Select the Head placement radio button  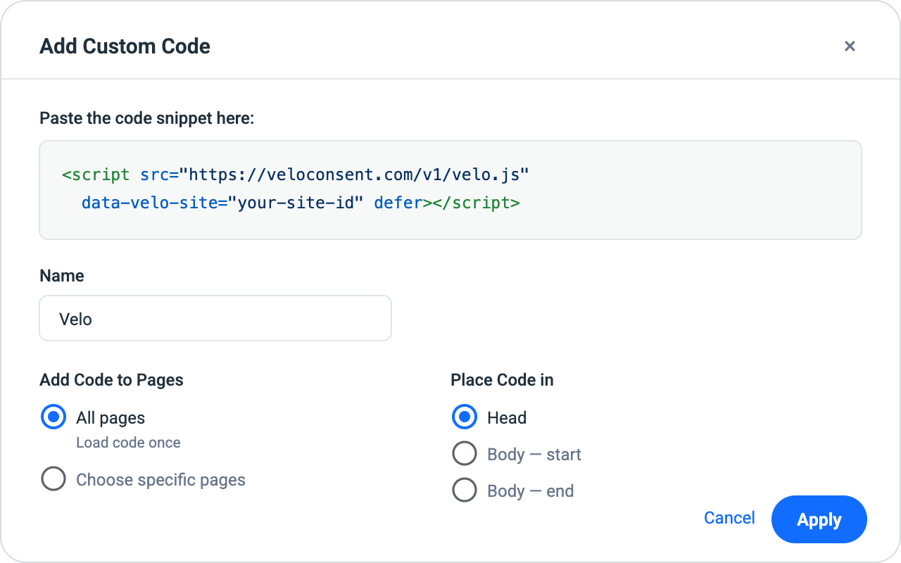465,417
